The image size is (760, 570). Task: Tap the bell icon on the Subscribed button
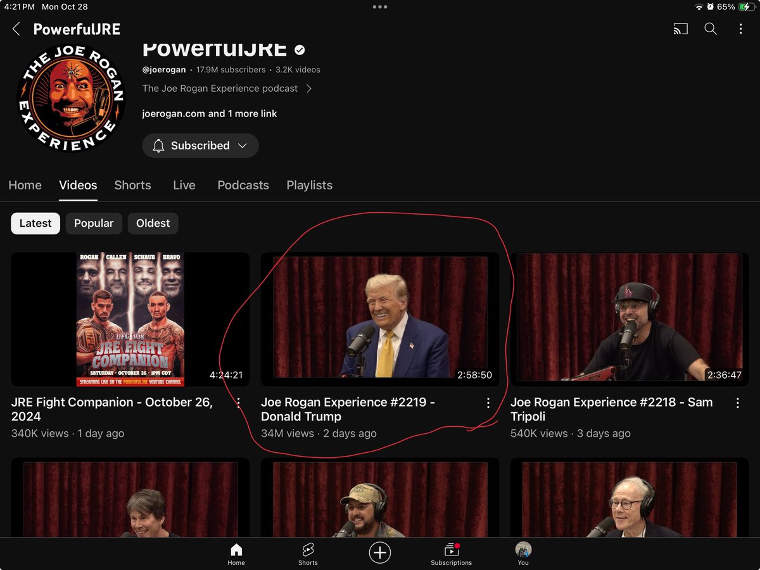tap(158, 146)
